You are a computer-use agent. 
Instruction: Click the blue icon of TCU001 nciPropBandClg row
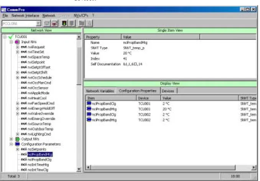[89, 104]
